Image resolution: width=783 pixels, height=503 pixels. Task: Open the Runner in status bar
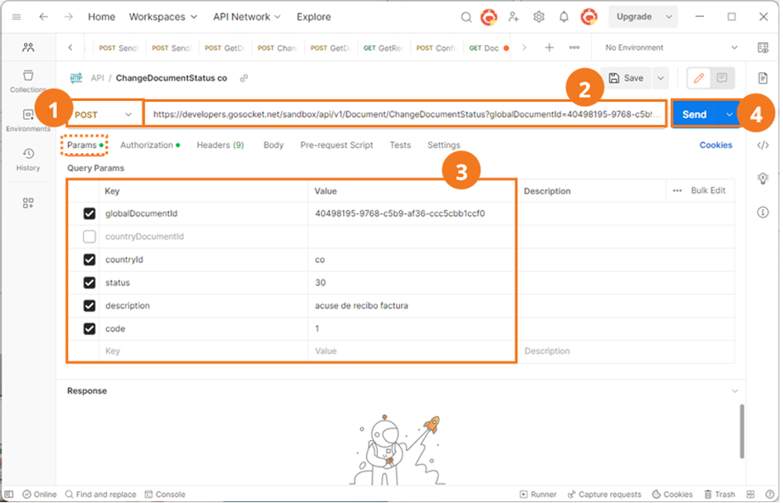click(538, 495)
